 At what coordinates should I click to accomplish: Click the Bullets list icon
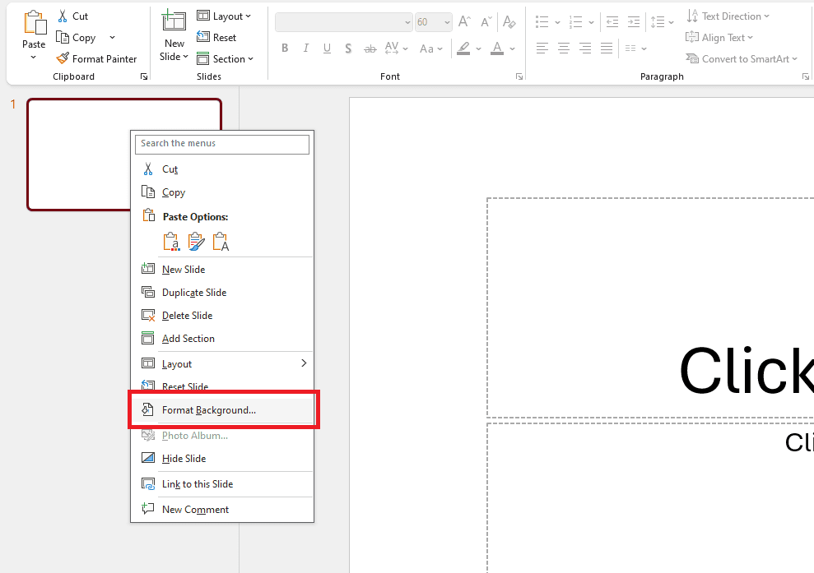click(542, 21)
